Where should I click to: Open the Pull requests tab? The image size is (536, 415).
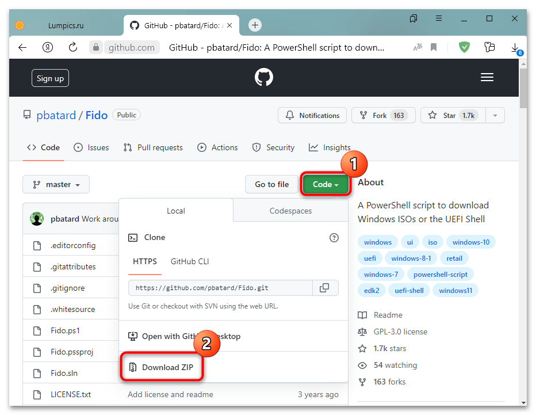click(153, 147)
